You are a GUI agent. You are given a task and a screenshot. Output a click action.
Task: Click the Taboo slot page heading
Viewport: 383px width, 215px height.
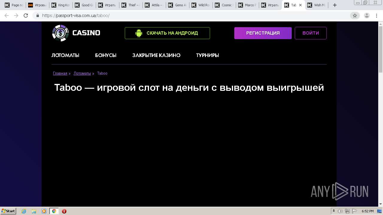tap(189, 87)
